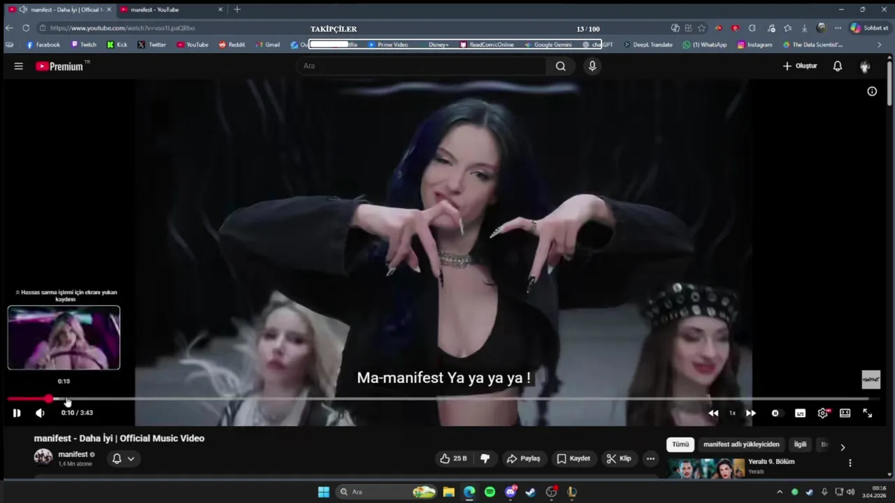The height and width of the screenshot is (503, 895).
Task: Open browser downloads arrow icon
Action: coord(804,28)
